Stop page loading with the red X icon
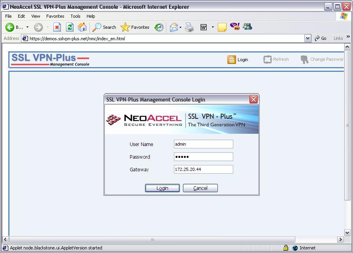Screen dimensions: 353x253 click(x=57, y=27)
